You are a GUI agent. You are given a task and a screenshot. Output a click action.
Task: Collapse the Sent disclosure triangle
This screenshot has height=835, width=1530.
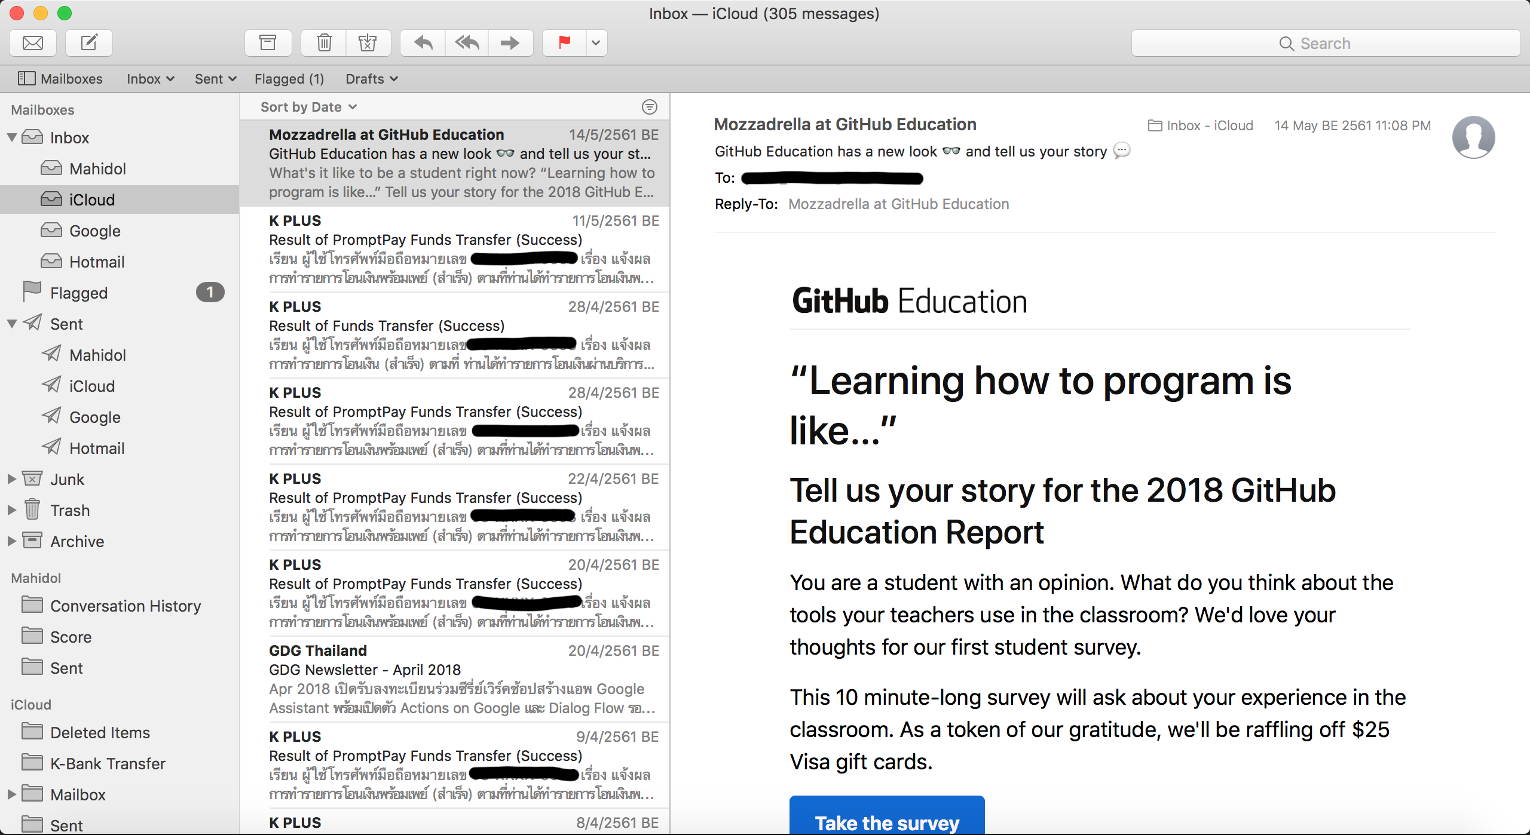click(x=11, y=324)
